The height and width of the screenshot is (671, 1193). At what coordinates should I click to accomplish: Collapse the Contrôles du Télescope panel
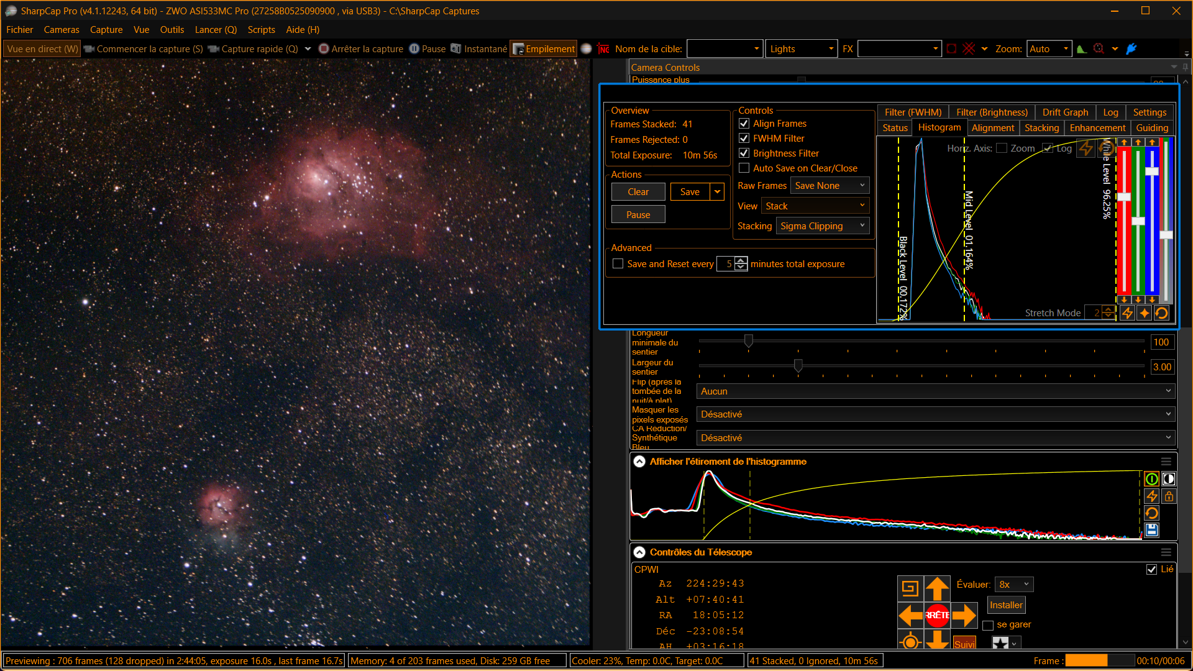(639, 552)
